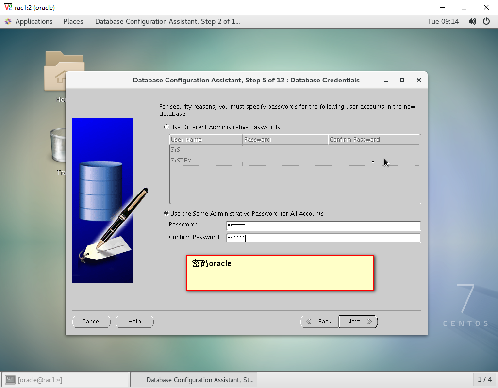The width and height of the screenshot is (498, 388).
Task: Open the Help button
Action: (x=134, y=322)
